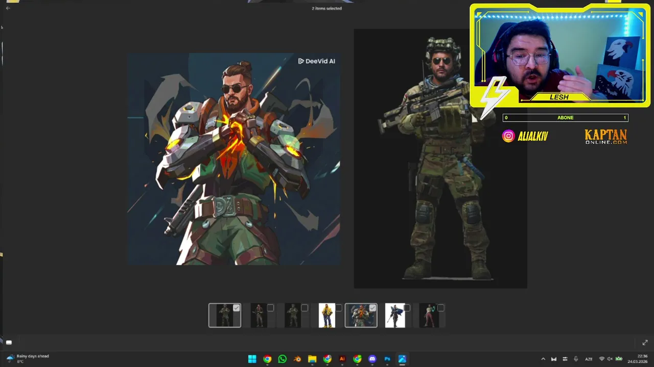Toggle the filmstrip icon at bottom-left of Photos

9,343
